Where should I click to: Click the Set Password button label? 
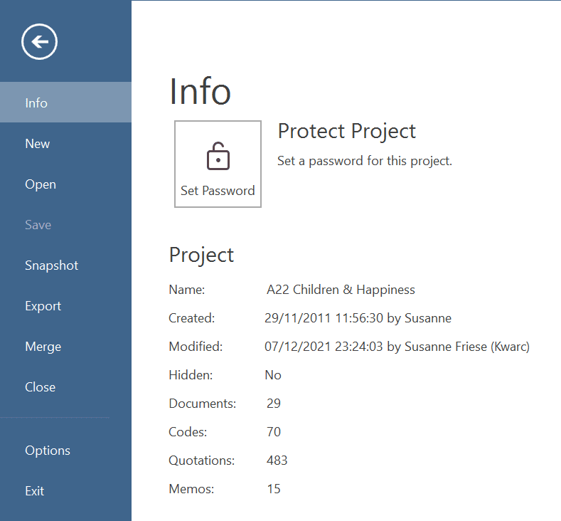218,191
